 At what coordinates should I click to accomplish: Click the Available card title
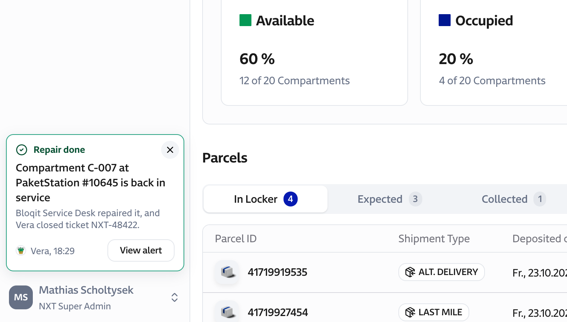285,20
